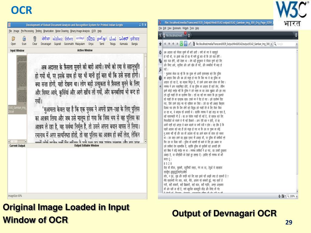
Task: Click the wrench panel icon in browser tab bar
Action: (160, 35)
